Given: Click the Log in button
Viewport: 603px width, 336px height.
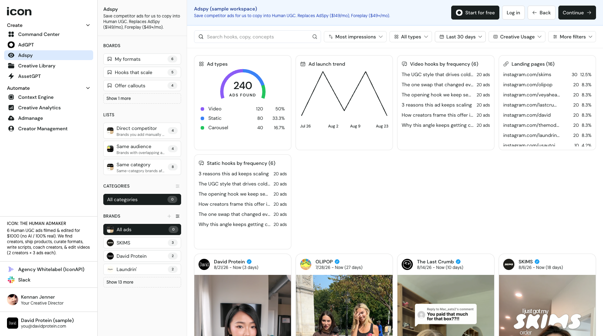Looking at the screenshot, I should click(x=513, y=13).
